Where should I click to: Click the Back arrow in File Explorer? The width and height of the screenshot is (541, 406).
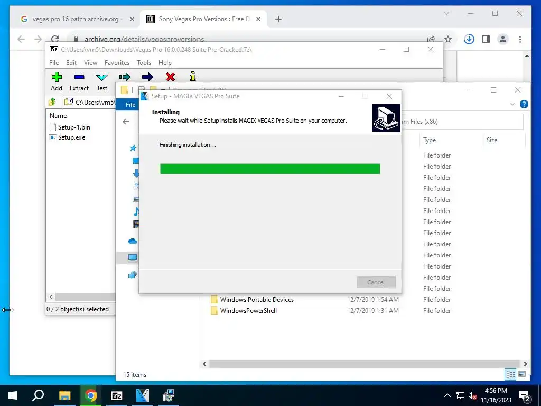126,122
